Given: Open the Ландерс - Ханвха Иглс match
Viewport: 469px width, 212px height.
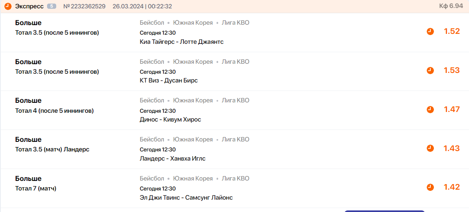Looking at the screenshot, I should [173, 159].
